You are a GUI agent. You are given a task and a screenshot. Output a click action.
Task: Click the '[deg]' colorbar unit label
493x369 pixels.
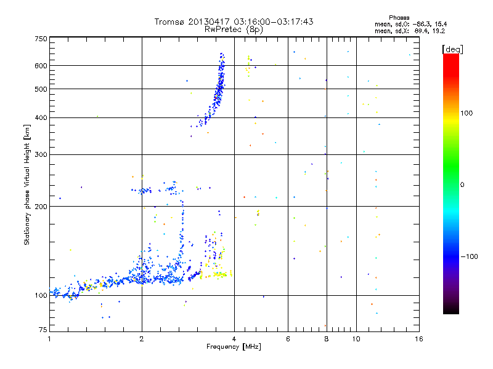click(452, 50)
